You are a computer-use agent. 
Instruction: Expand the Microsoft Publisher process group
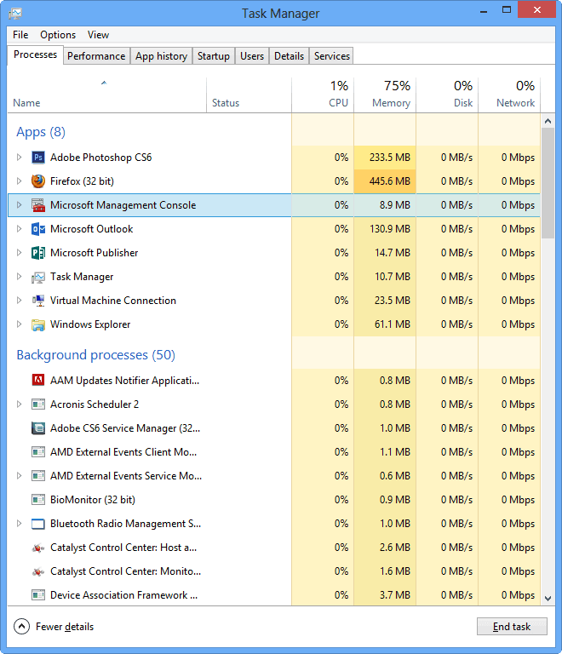click(19, 252)
